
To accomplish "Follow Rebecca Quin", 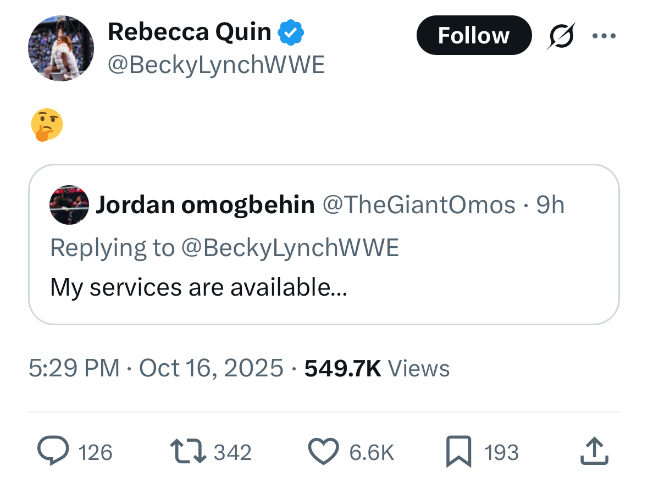I will tap(474, 36).
